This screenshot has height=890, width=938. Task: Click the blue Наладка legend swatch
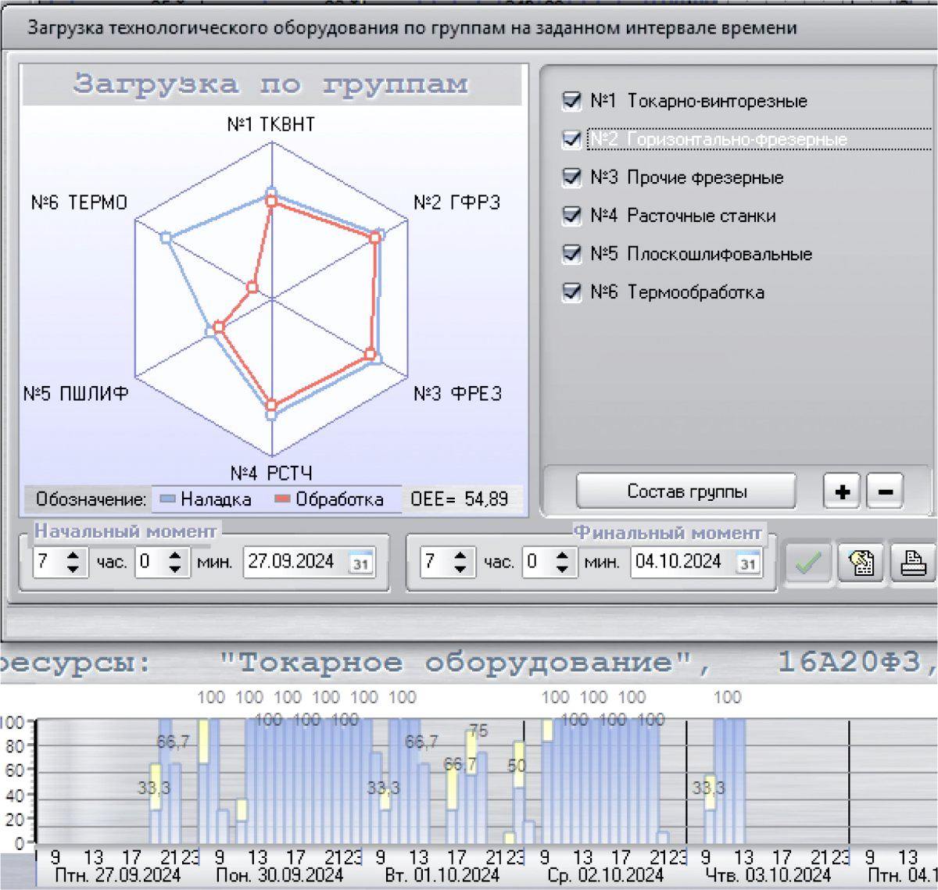[168, 499]
